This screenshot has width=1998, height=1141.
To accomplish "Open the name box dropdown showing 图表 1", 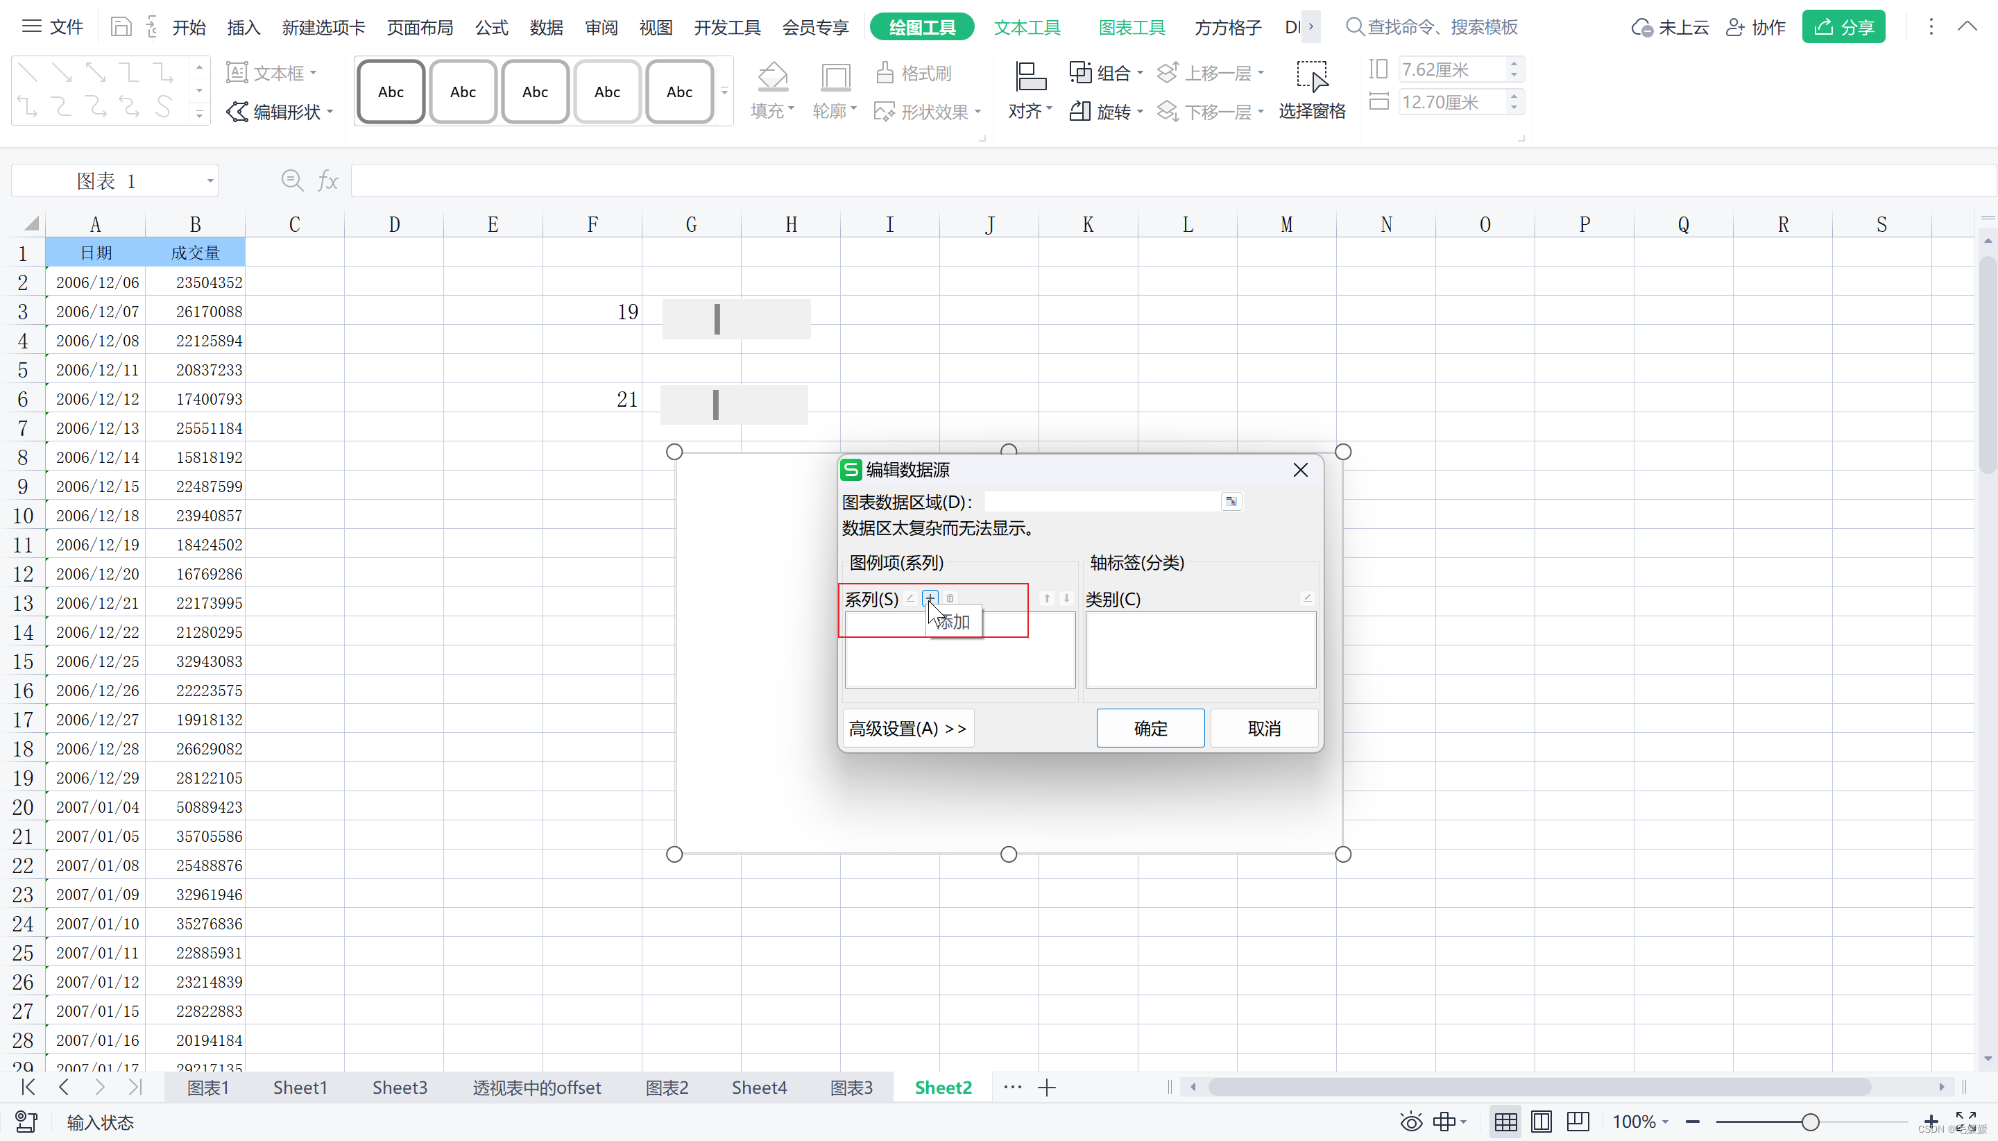I will click(x=210, y=181).
